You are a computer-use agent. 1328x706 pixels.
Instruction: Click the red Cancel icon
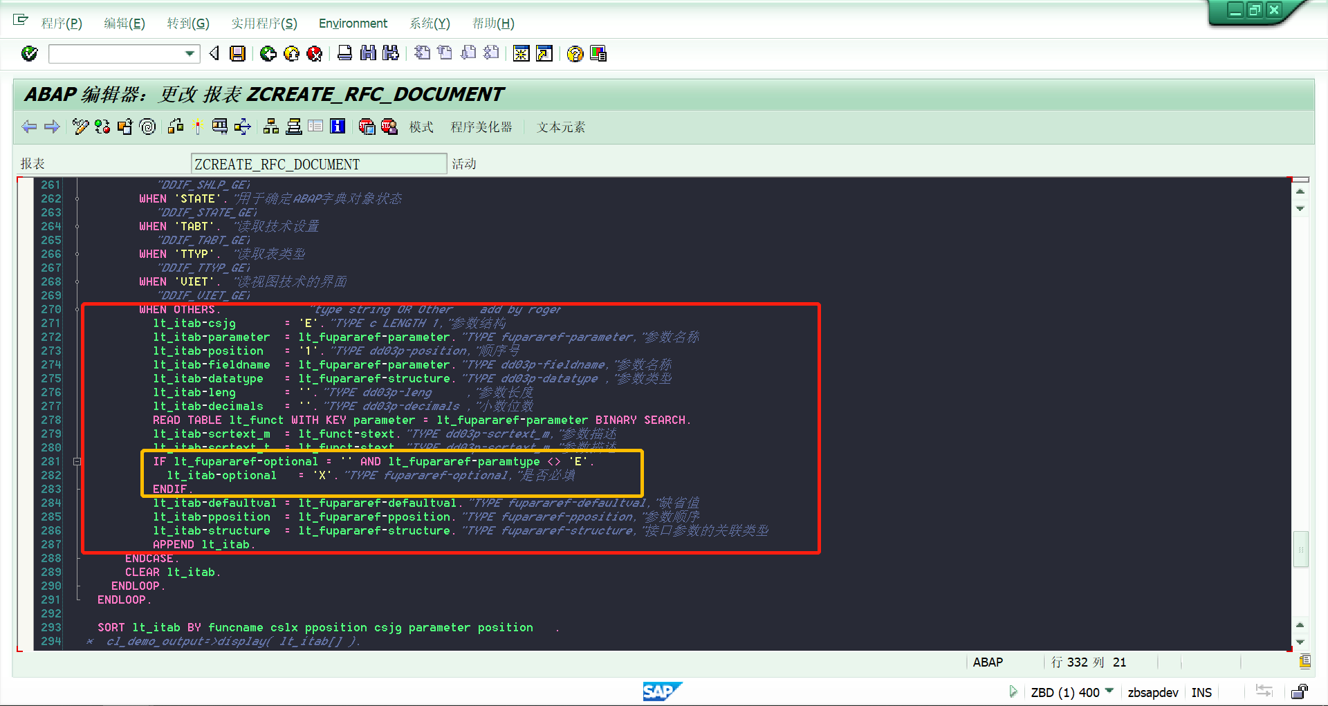(315, 53)
